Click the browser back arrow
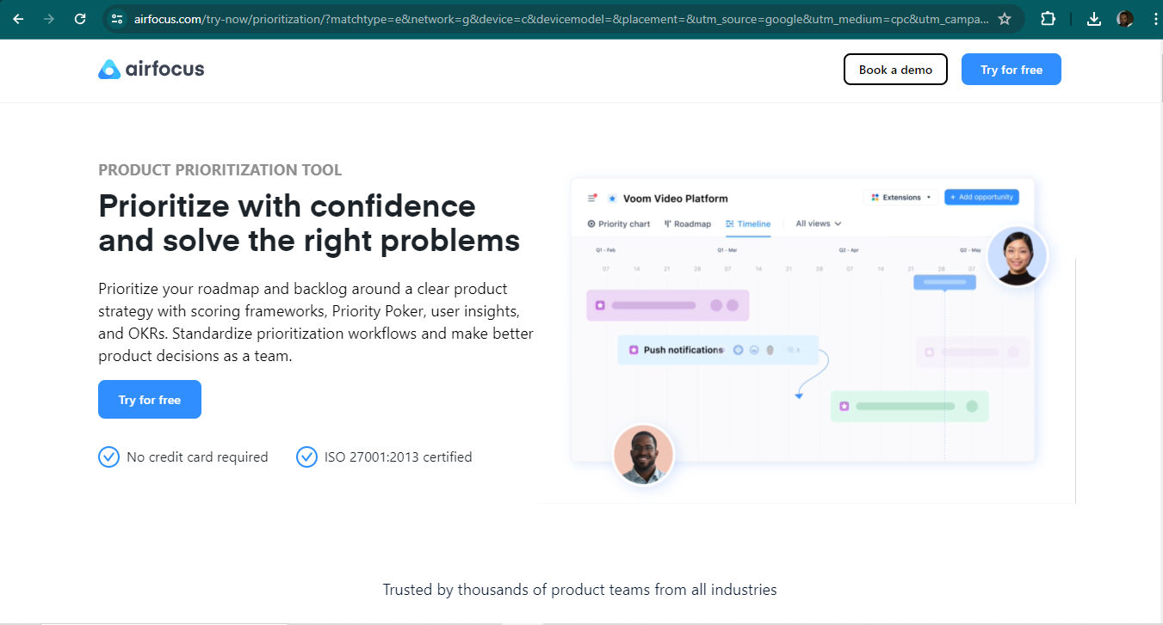This screenshot has width=1163, height=625. (18, 19)
